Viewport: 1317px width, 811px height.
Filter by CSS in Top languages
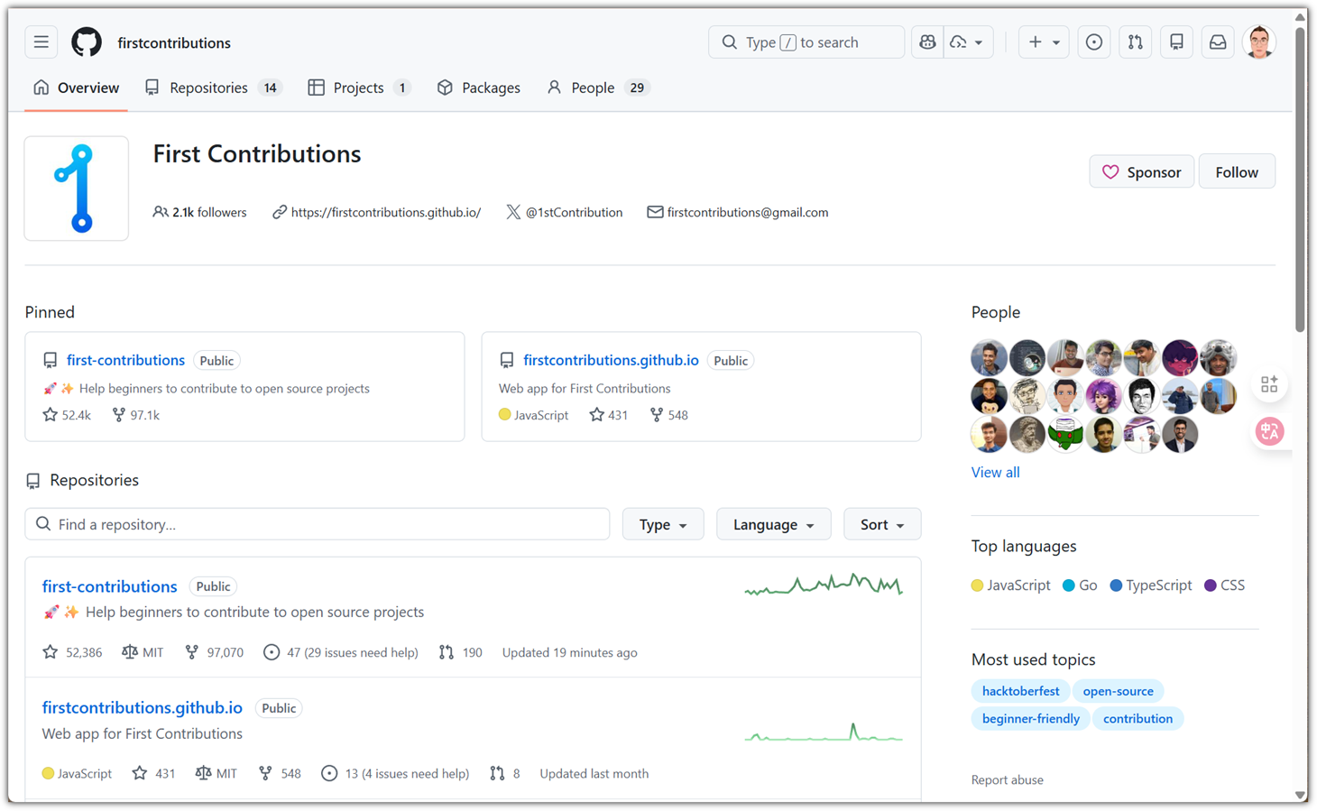coord(1225,585)
